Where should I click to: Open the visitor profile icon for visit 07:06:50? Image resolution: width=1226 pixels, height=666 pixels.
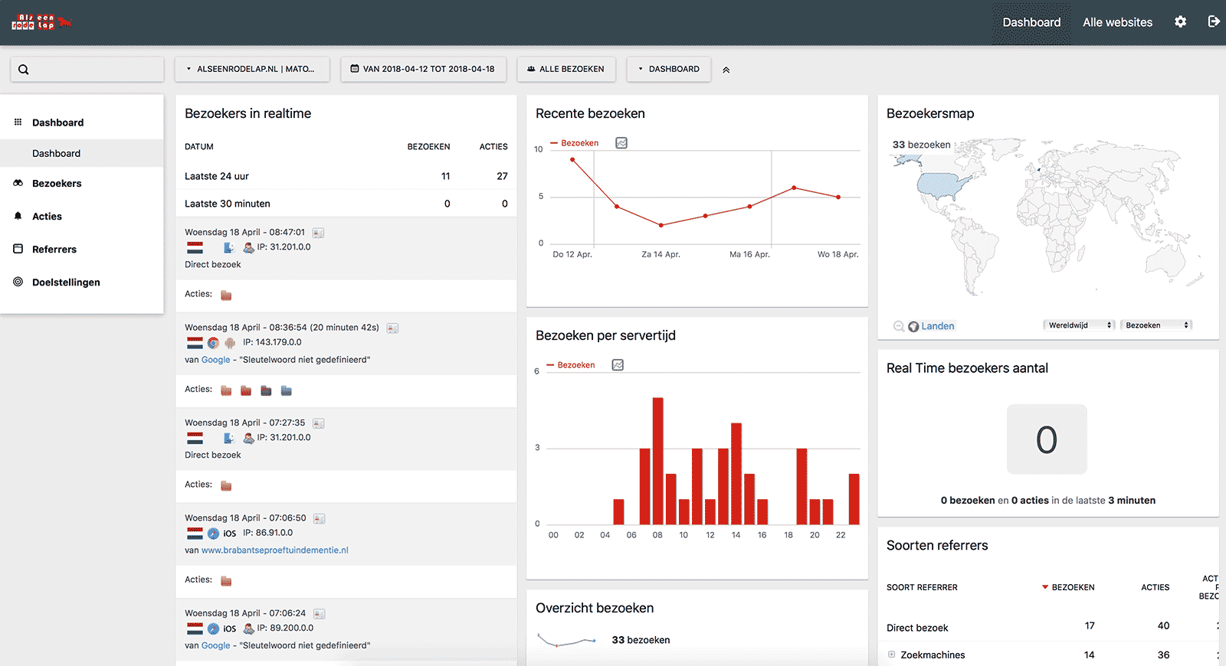320,519
